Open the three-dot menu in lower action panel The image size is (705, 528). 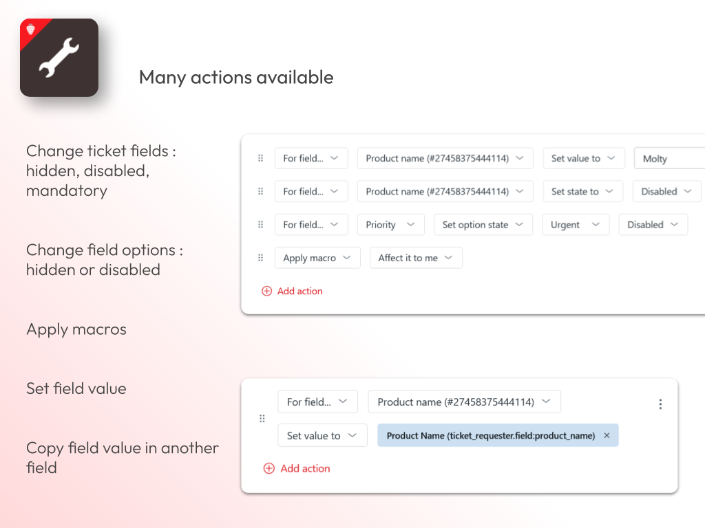660,404
